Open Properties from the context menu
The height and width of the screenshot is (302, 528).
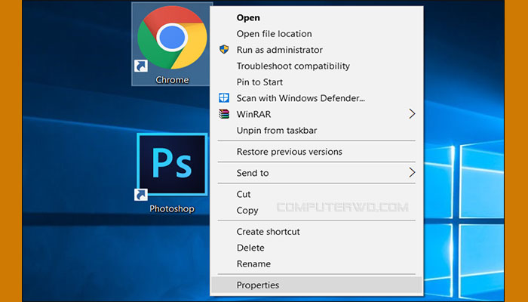257,285
